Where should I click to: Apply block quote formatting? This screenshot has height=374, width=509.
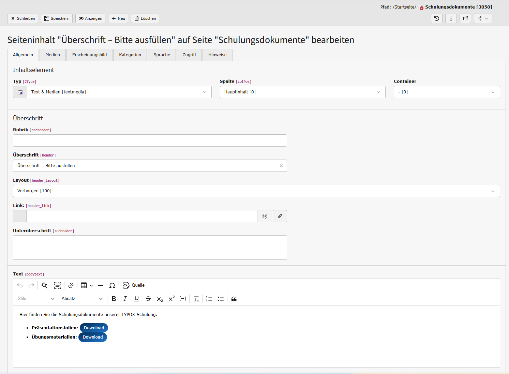coord(234,299)
